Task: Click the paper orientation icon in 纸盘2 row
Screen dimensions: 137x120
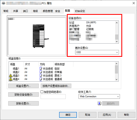Action: 41,72
